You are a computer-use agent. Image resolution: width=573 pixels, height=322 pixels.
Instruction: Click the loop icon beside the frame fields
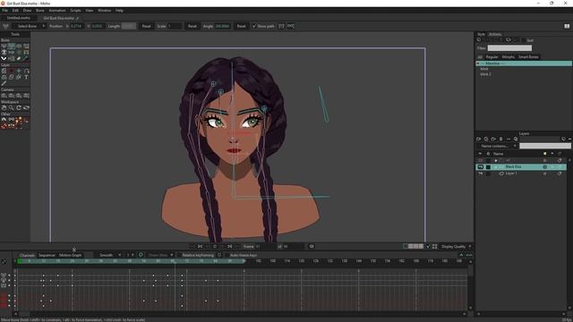(x=312, y=247)
